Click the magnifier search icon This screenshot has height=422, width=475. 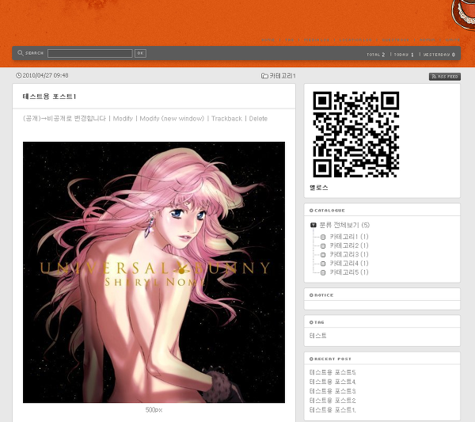(21, 53)
